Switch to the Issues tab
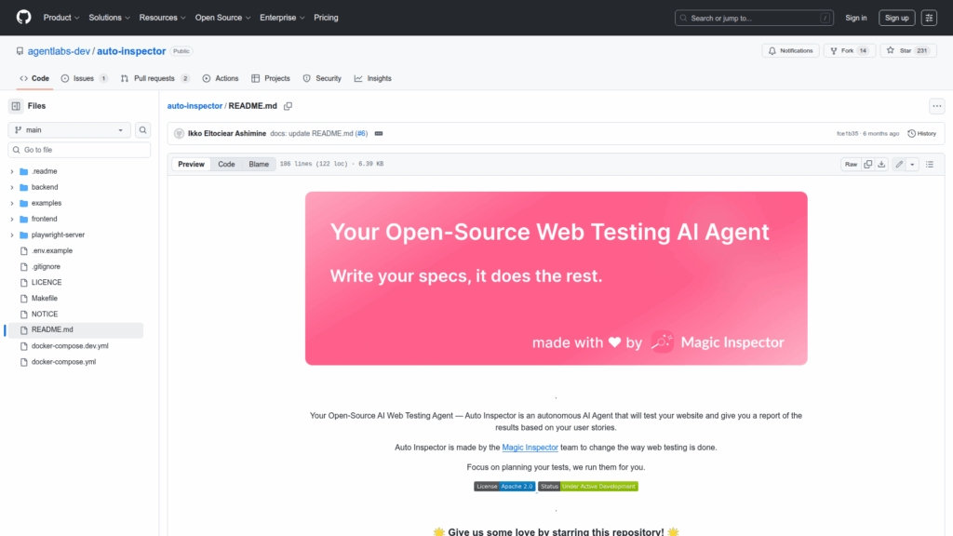 (x=84, y=78)
